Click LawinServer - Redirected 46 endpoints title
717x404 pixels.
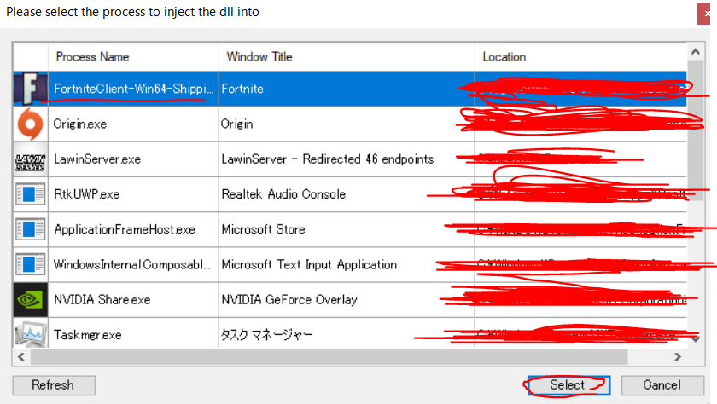tap(328, 159)
